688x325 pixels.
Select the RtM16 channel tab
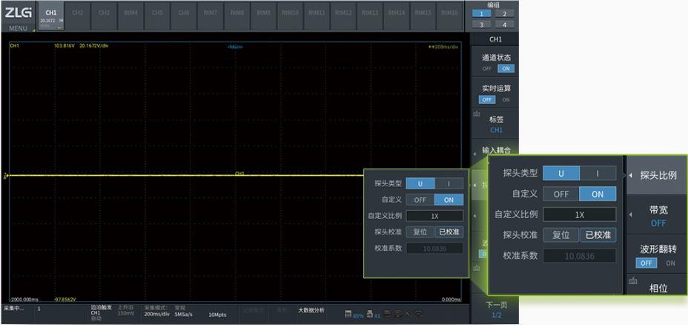[x=450, y=16]
